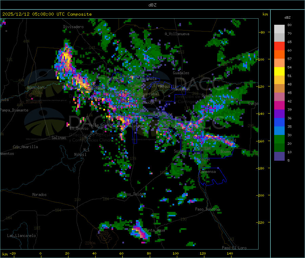Click the 'El_Desvio' place label
The height and width of the screenshot is (258, 305).
coord(79,128)
